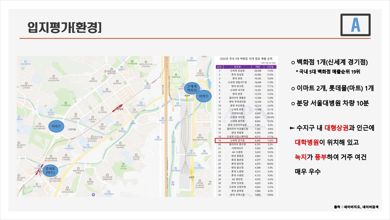This screenshot has width=390, height=220.
Task: Click the 용인홍천고등학교 school marker
Action: coord(51,112)
